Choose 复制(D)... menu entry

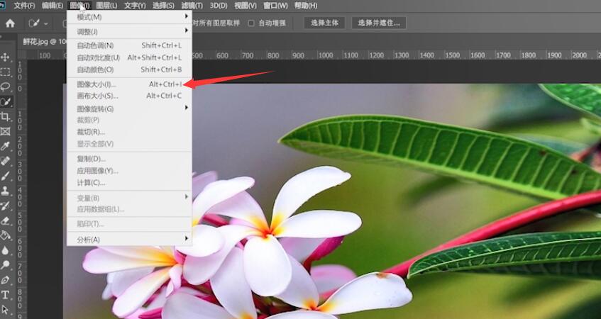click(130, 159)
